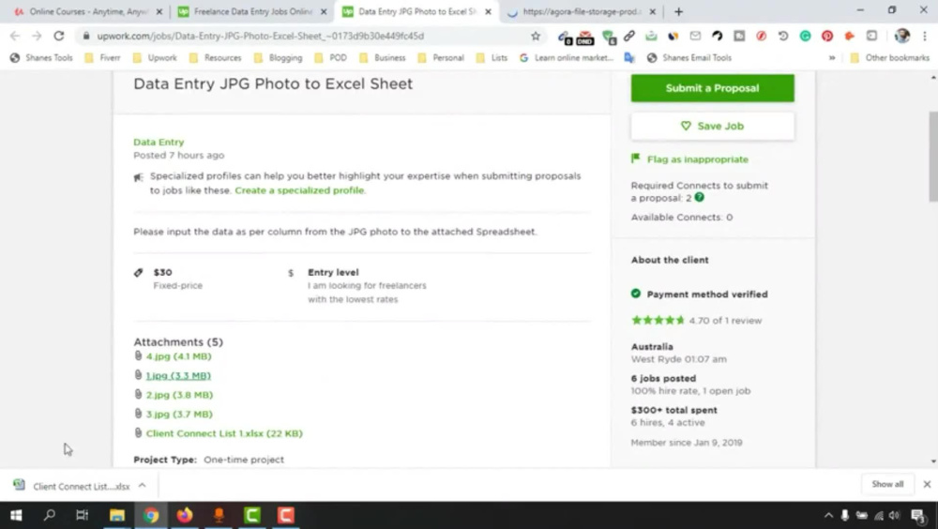The width and height of the screenshot is (938, 529).
Task: Open the green Camtasia taskbar icon
Action: coord(252,515)
